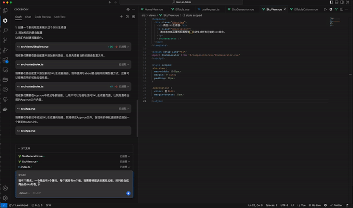Open the remote window indicator in the status bar

coord(4,205)
